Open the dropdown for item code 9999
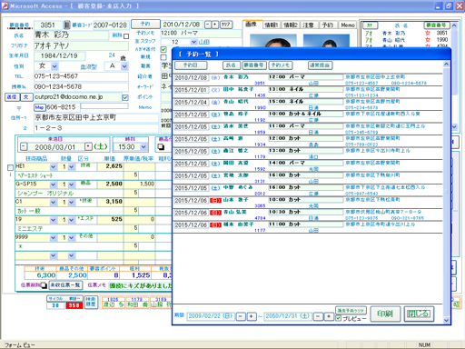This screenshot has width=465, height=349. [54, 238]
